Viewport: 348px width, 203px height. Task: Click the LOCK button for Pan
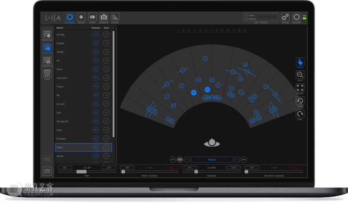tap(109, 167)
